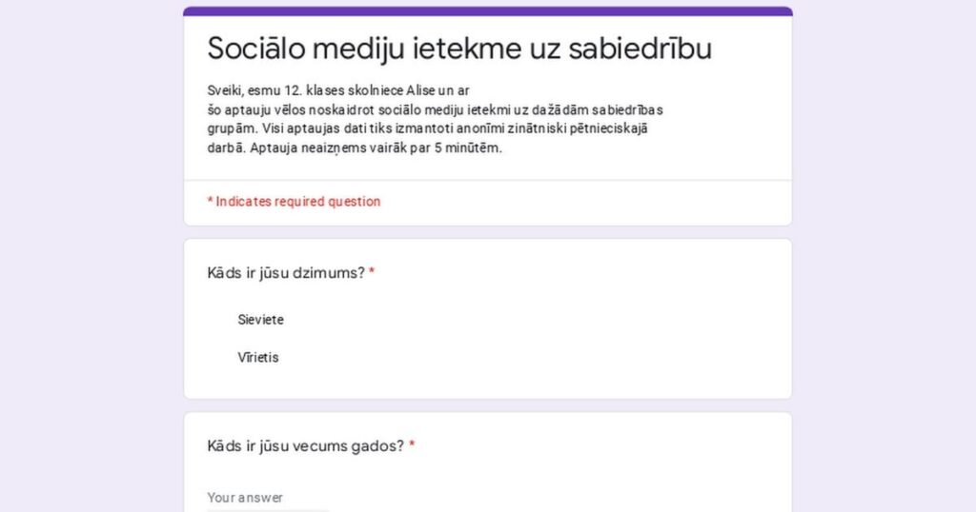Viewport: 976px width, 512px height.
Task: Click description line mentioning 5 minūtēm
Action: (x=355, y=148)
